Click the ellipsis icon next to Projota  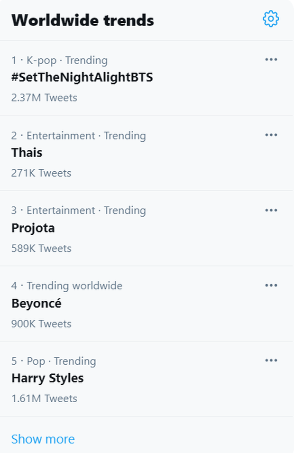[271, 210]
